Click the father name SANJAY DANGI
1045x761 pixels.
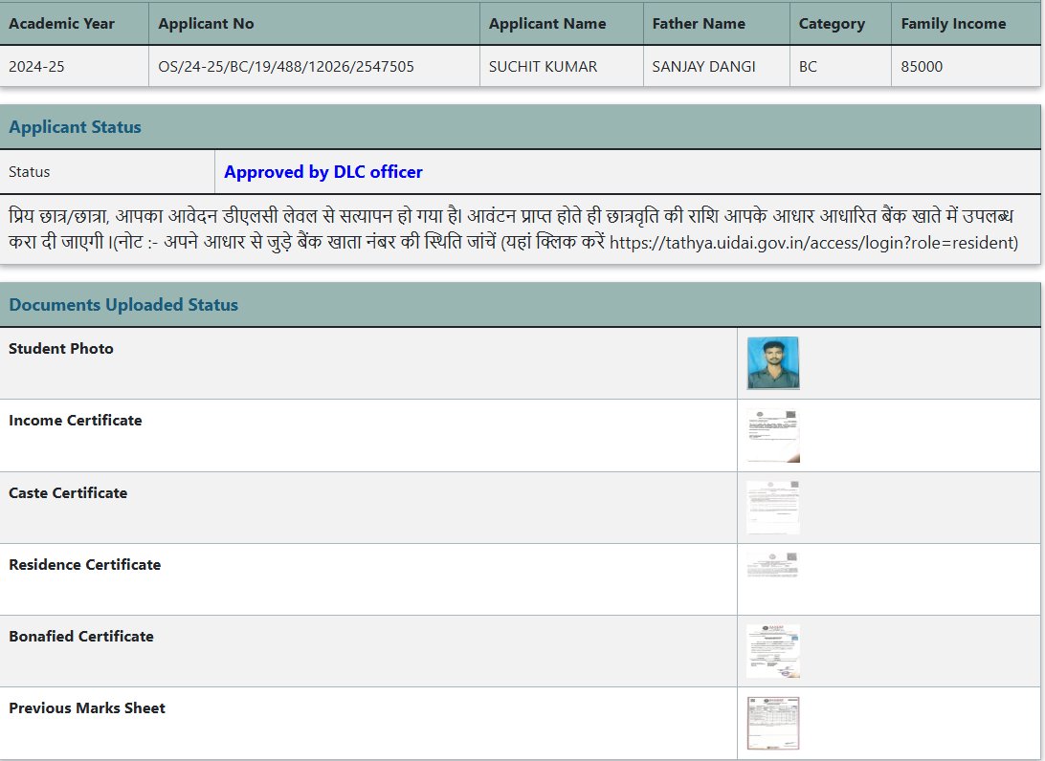tap(703, 67)
